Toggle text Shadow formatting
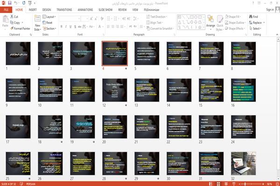The height and width of the screenshot is (186, 280). [x=75, y=27]
